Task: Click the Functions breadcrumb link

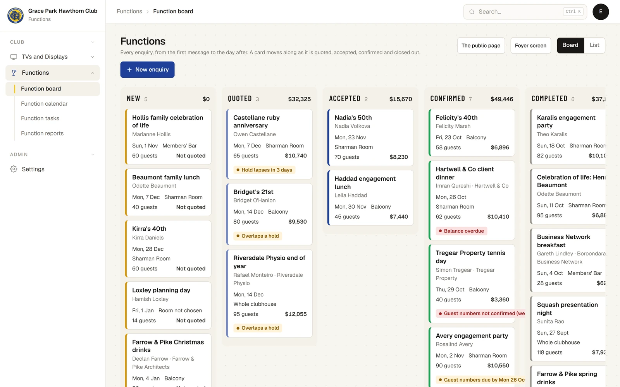Action: point(129,11)
